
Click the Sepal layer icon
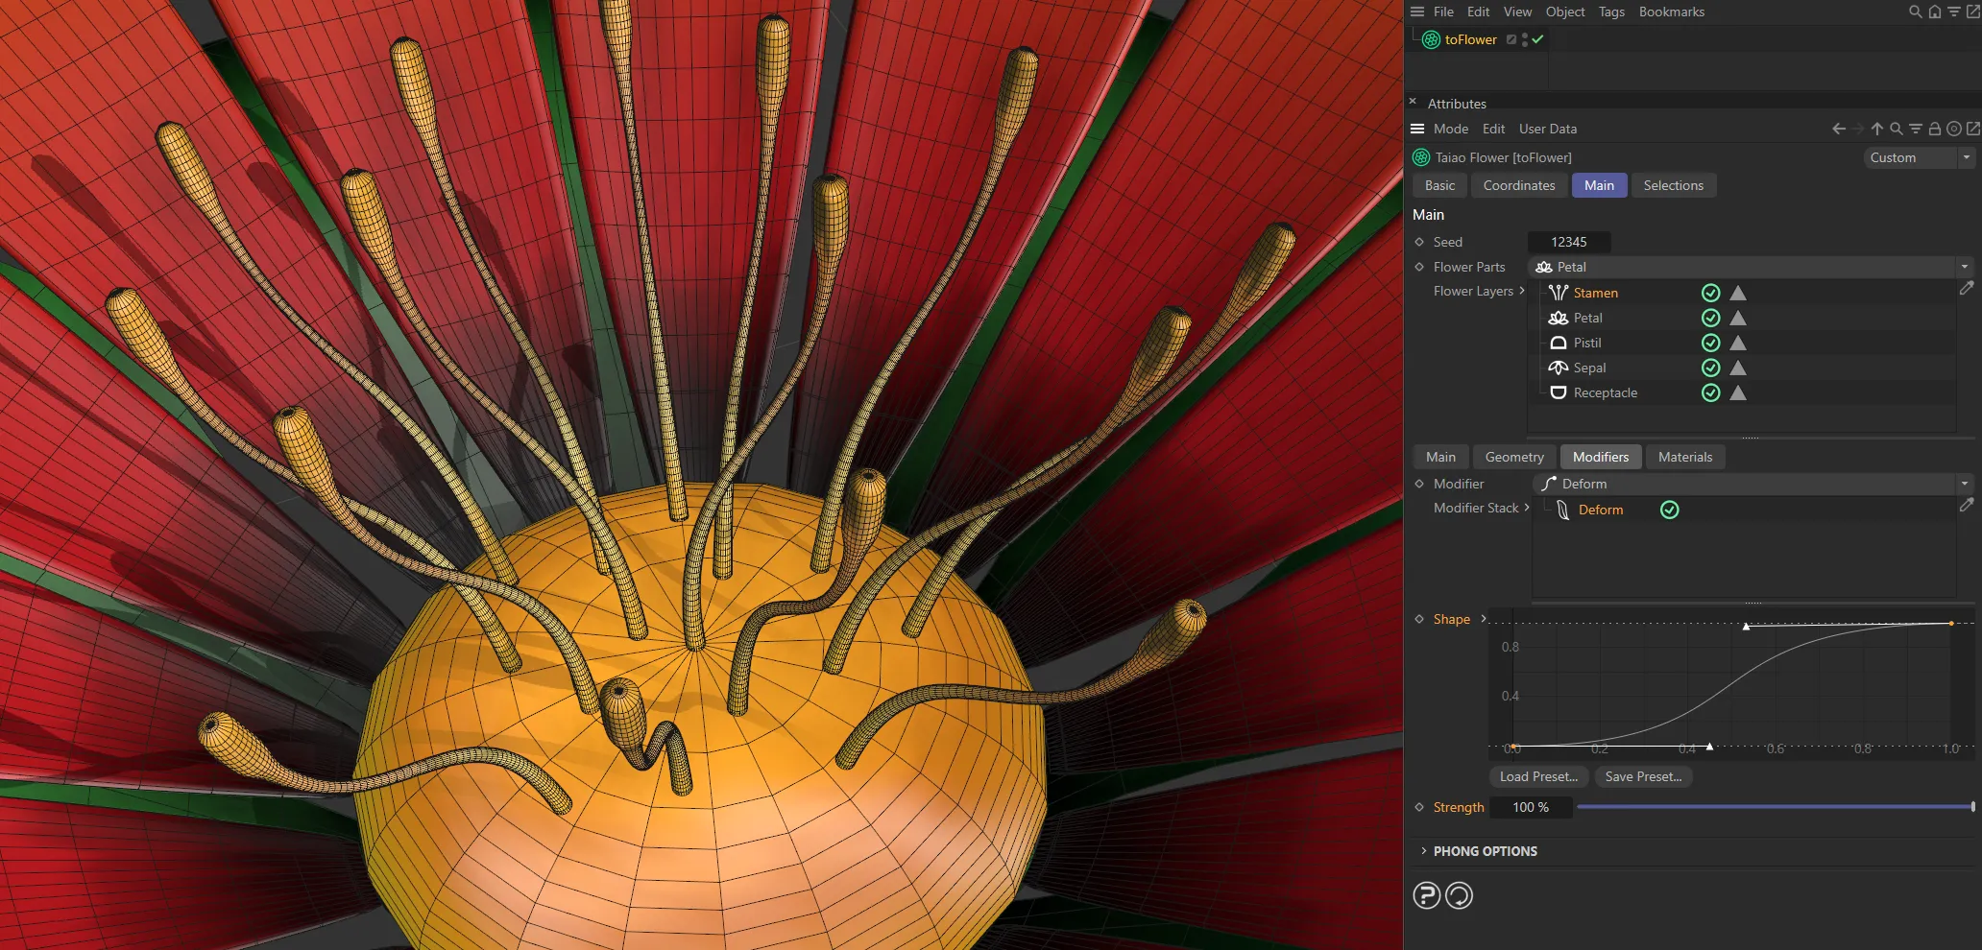click(x=1558, y=368)
